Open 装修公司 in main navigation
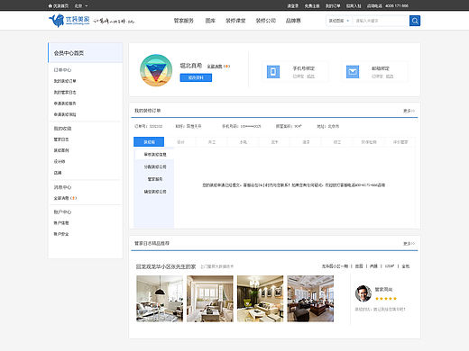Image resolution: width=469 pixels, height=351 pixels. pos(266,21)
